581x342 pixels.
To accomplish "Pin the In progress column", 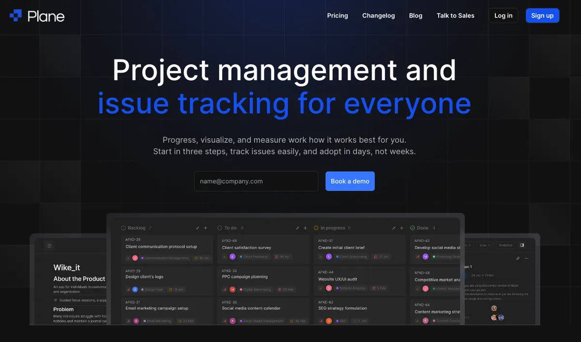I will click(393, 228).
